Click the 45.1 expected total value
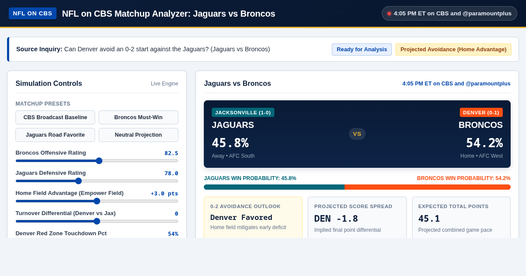Image resolution: width=526 pixels, height=276 pixels. click(x=429, y=219)
